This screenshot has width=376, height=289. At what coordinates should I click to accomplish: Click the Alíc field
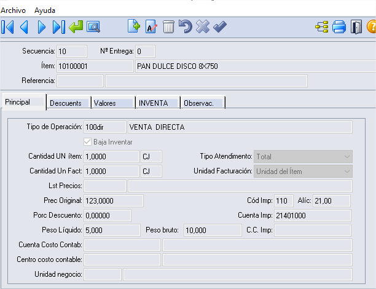point(332,200)
